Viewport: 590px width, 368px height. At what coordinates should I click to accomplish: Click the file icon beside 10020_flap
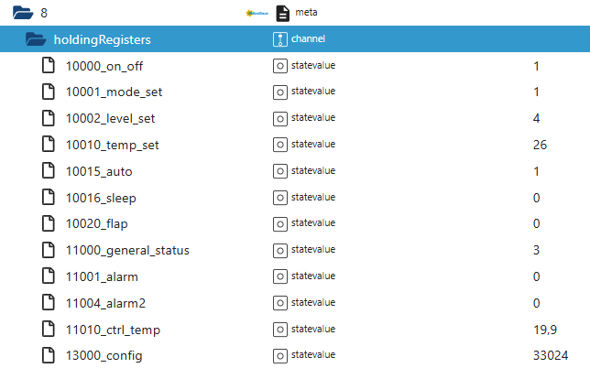click(49, 223)
